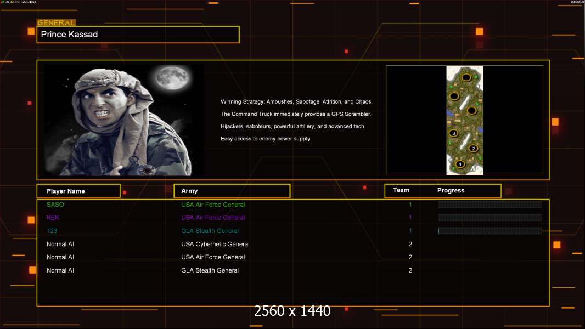Select Normal AI in the white GLA Stealth row
This screenshot has width=585, height=329.
pyautogui.click(x=60, y=270)
